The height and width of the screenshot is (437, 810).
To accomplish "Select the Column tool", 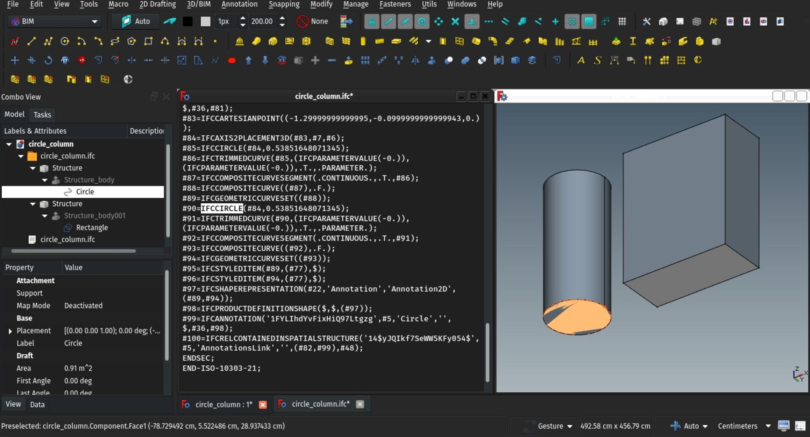I will coord(363,41).
